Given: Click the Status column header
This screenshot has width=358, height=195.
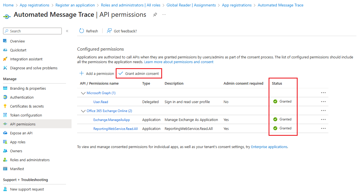Looking at the screenshot, I should [277, 83].
